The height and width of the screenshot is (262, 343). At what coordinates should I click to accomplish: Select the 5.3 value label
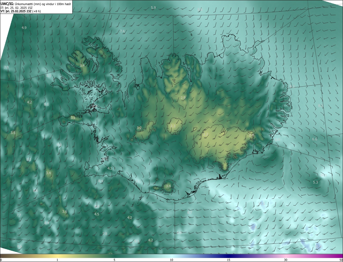click(315, 182)
